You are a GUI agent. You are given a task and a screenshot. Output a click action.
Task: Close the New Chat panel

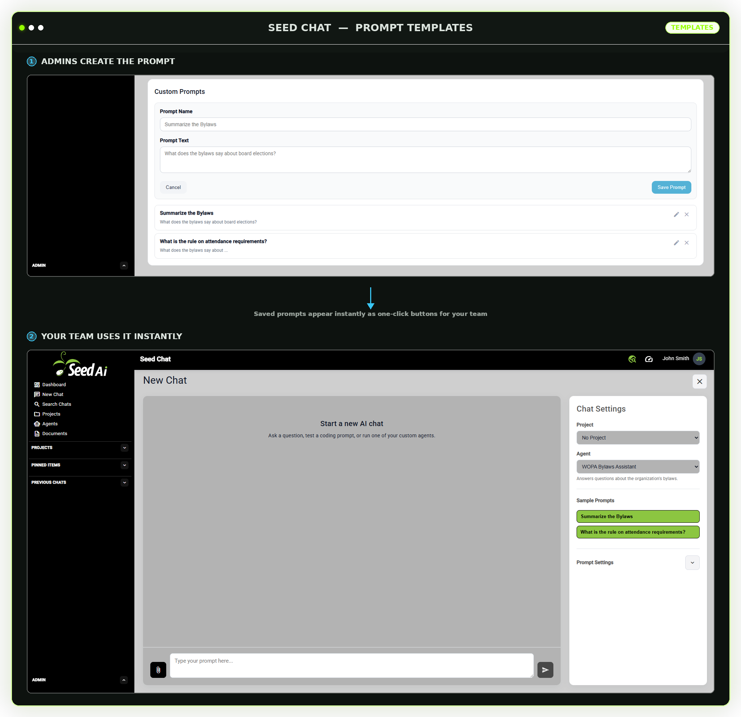click(699, 382)
